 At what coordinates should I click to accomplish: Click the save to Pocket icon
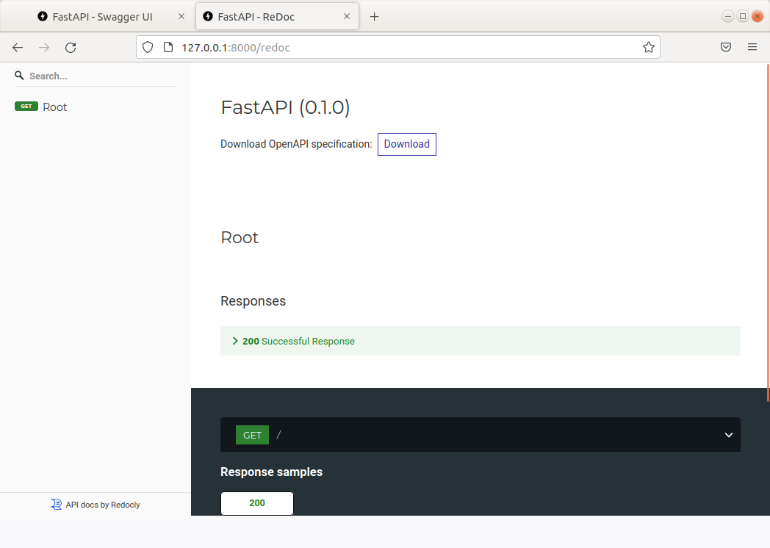[726, 46]
